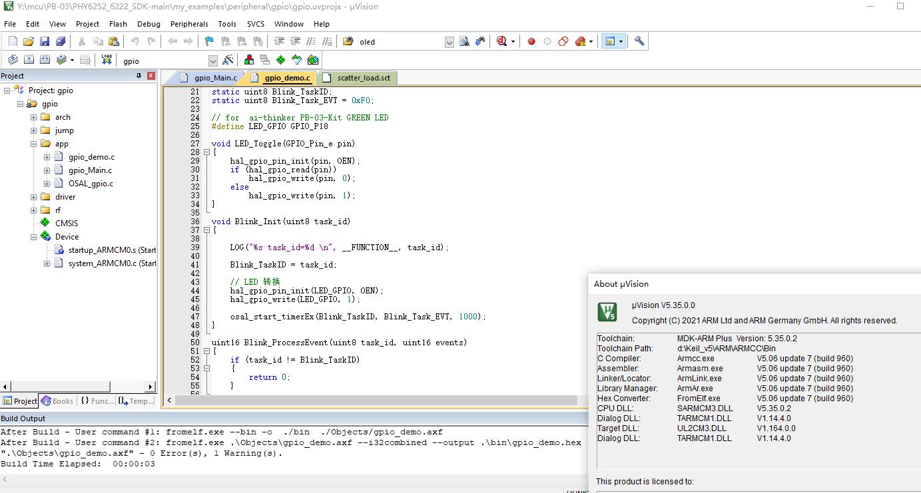Click the Kill all breakpoints icon
This screenshot has height=493, width=921.
580,41
